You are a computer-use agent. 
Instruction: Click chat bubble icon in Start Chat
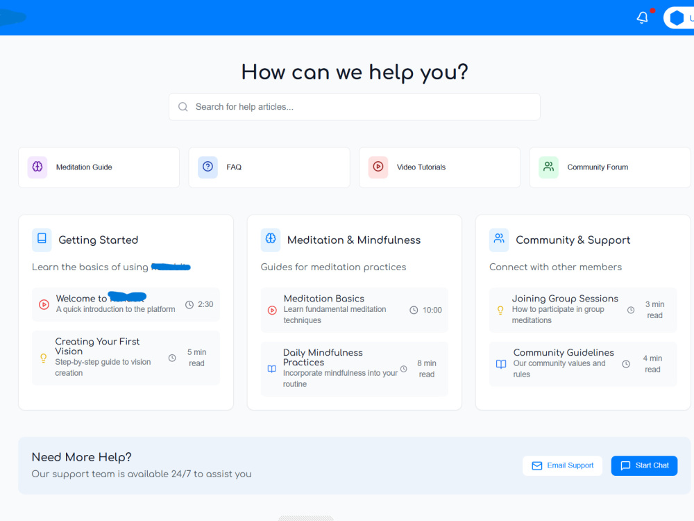tap(625, 465)
